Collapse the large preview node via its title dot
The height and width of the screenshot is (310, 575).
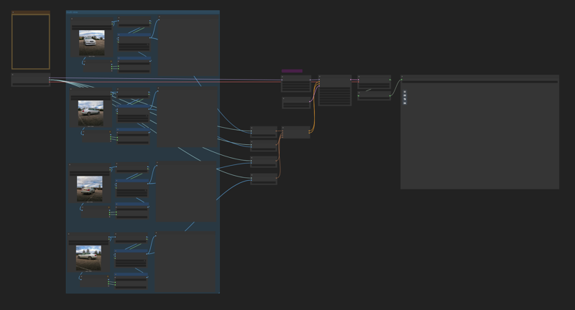click(402, 77)
